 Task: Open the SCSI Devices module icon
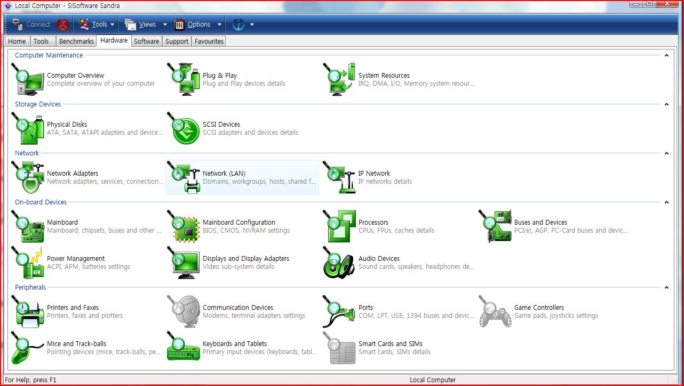[x=184, y=128]
